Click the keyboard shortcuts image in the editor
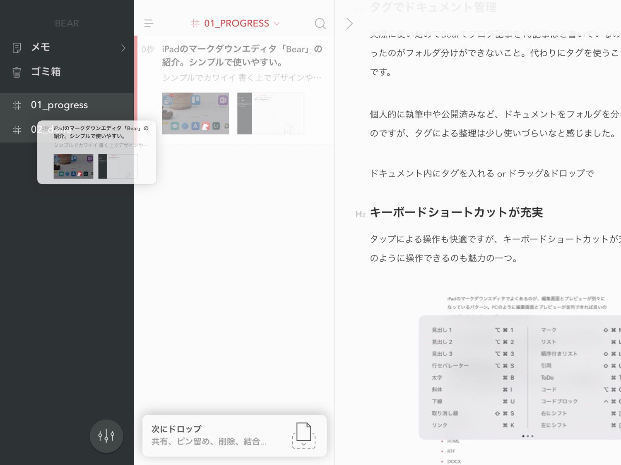 (x=520, y=377)
